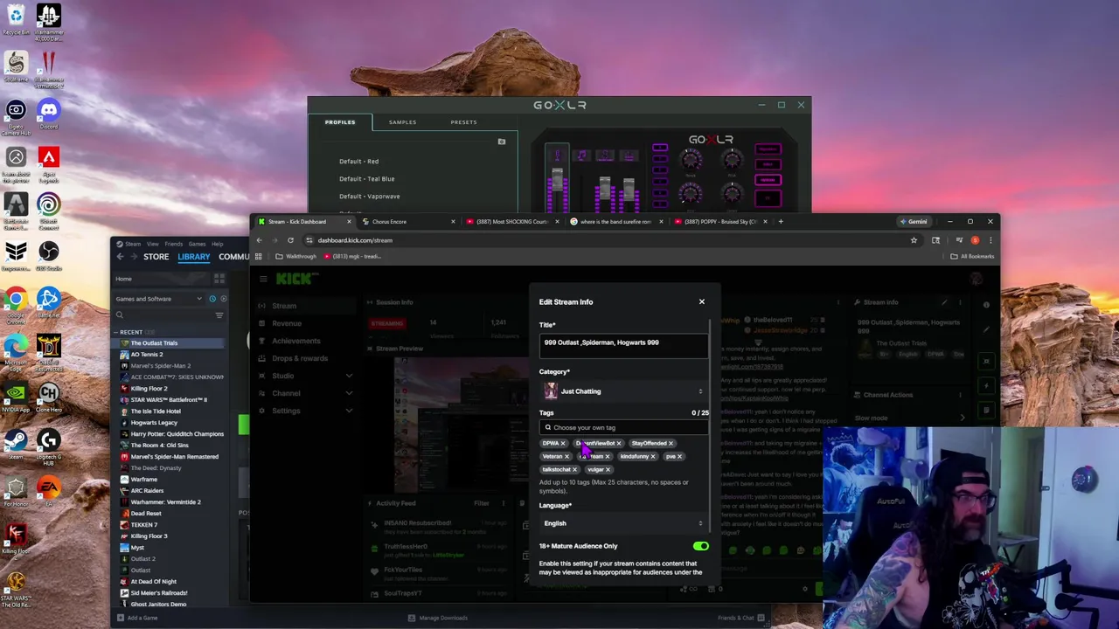Click the Choose your own tag field
1119x629 pixels.
click(x=622, y=427)
